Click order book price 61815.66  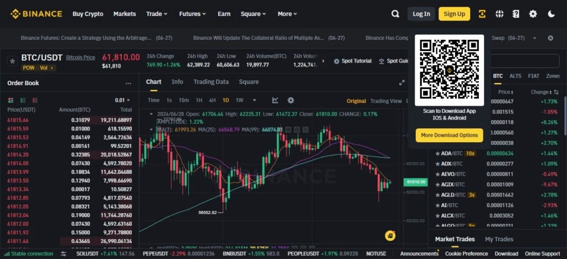[x=18, y=120]
